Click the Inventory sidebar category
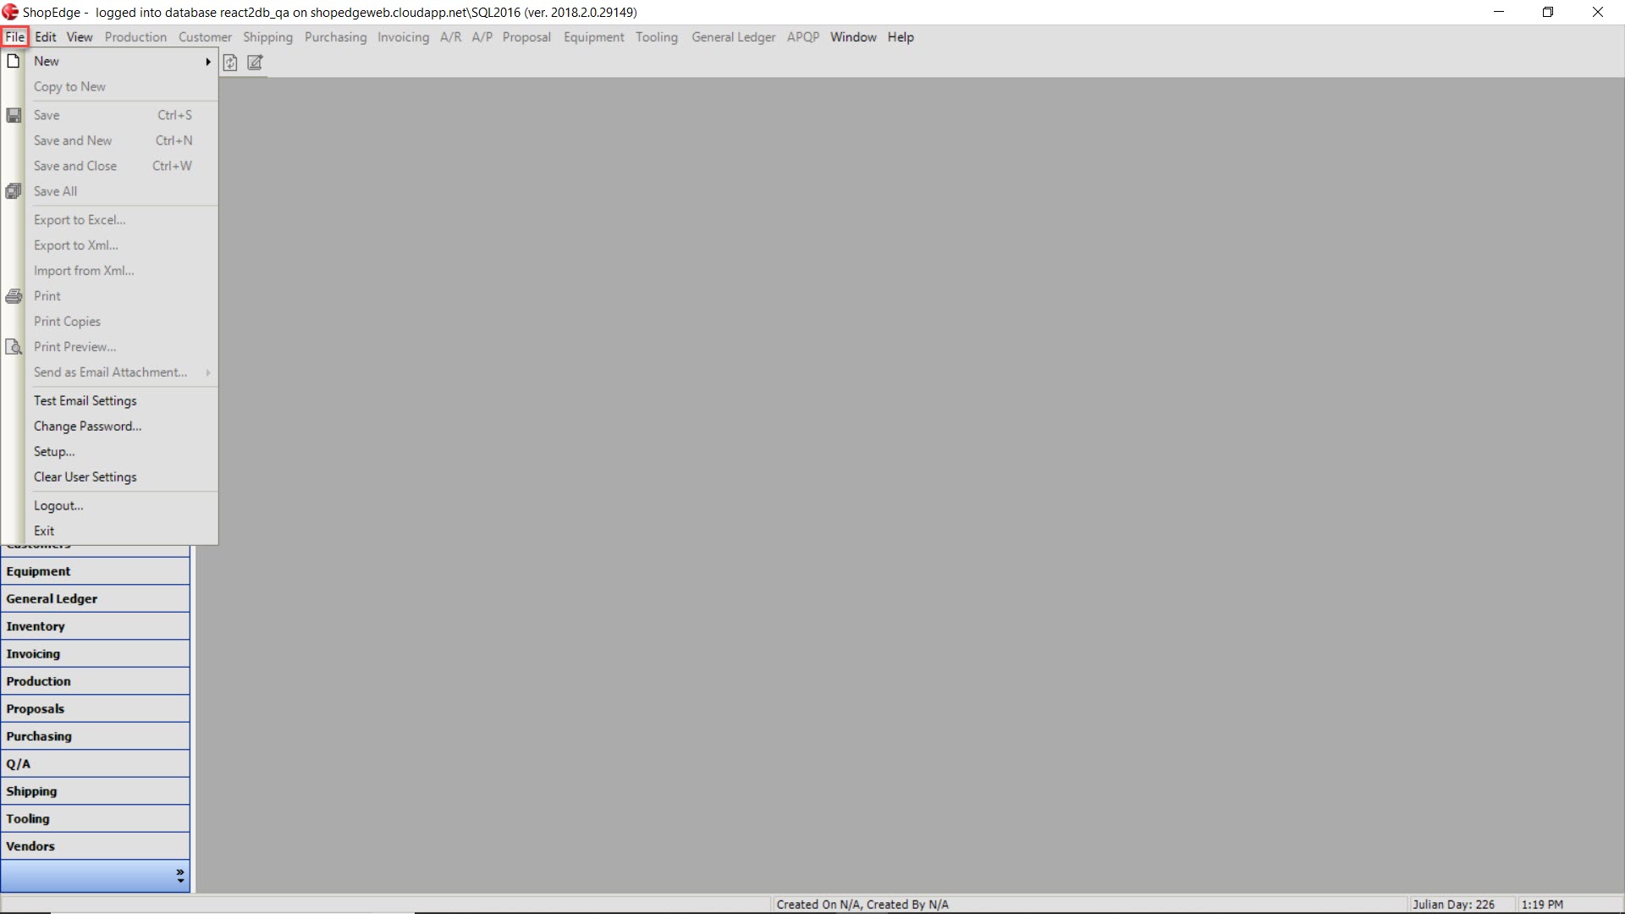1625x914 pixels. point(95,625)
